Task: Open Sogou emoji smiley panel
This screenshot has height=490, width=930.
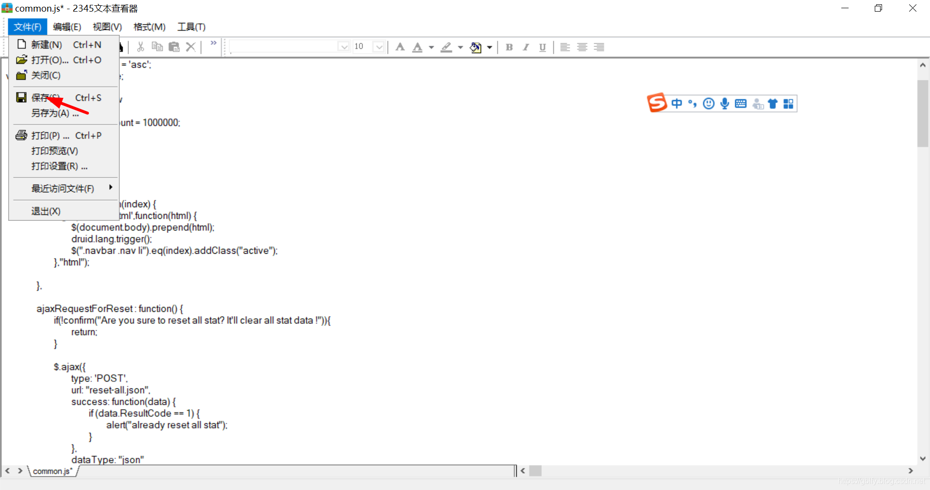Action: point(709,104)
